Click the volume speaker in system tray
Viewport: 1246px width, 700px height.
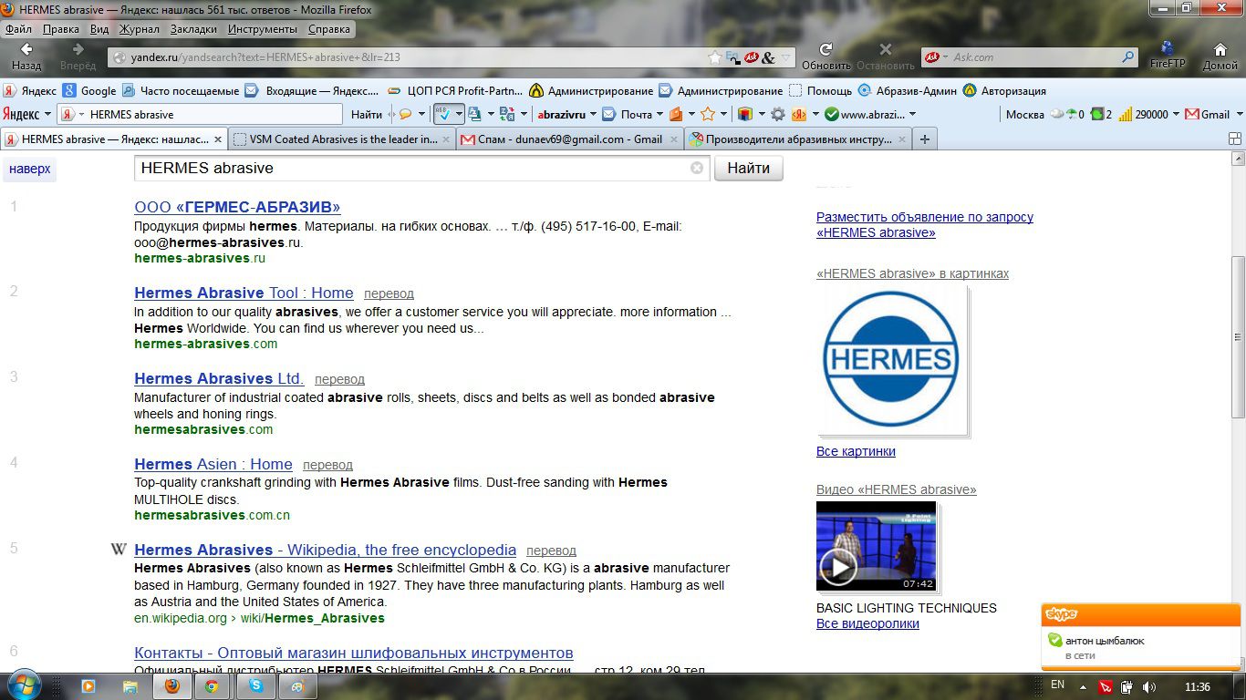click(x=1148, y=686)
